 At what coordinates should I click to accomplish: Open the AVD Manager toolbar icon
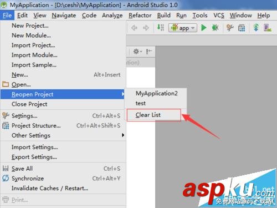click(x=267, y=28)
